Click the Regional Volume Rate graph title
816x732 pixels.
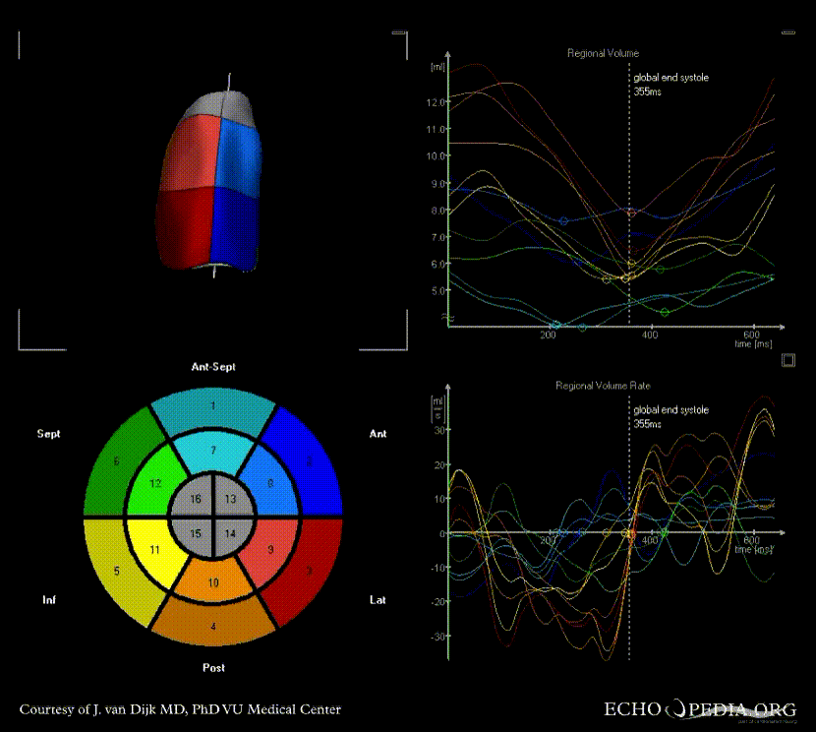603,387
